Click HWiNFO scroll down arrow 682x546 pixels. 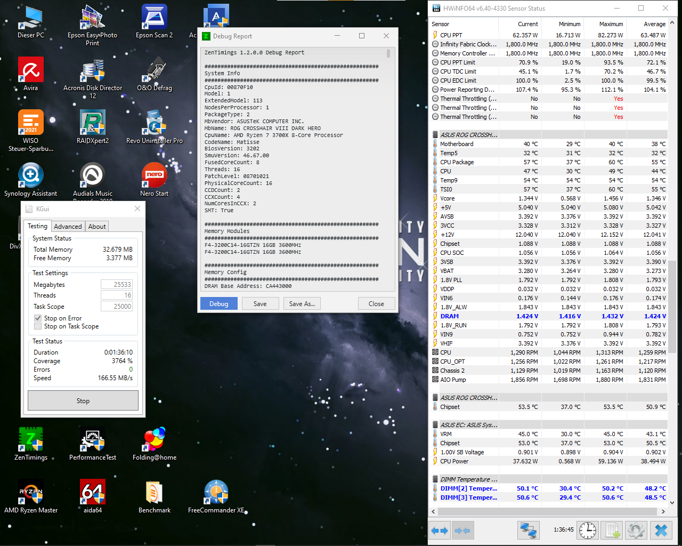tap(672, 502)
